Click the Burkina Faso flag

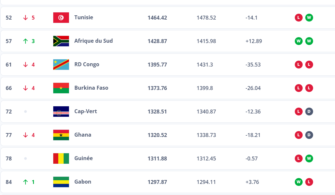pyautogui.click(x=61, y=88)
